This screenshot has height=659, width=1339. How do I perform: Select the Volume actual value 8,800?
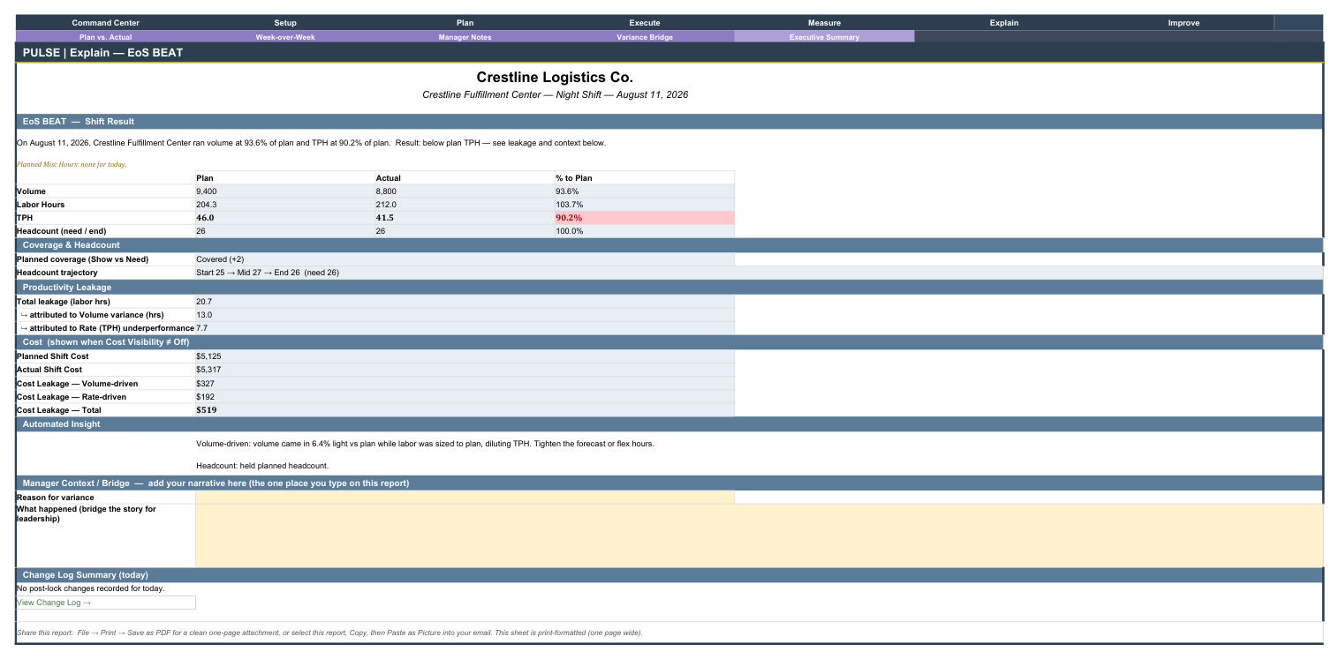(x=465, y=191)
